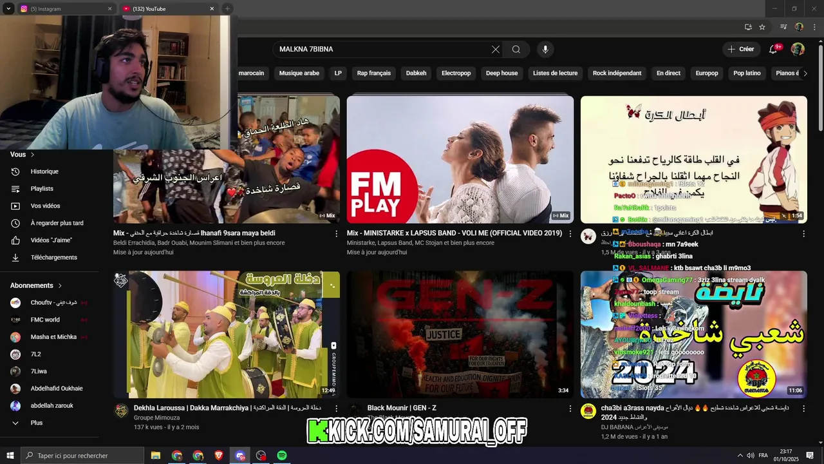
Task: Open a new browser tab
Action: (x=227, y=8)
